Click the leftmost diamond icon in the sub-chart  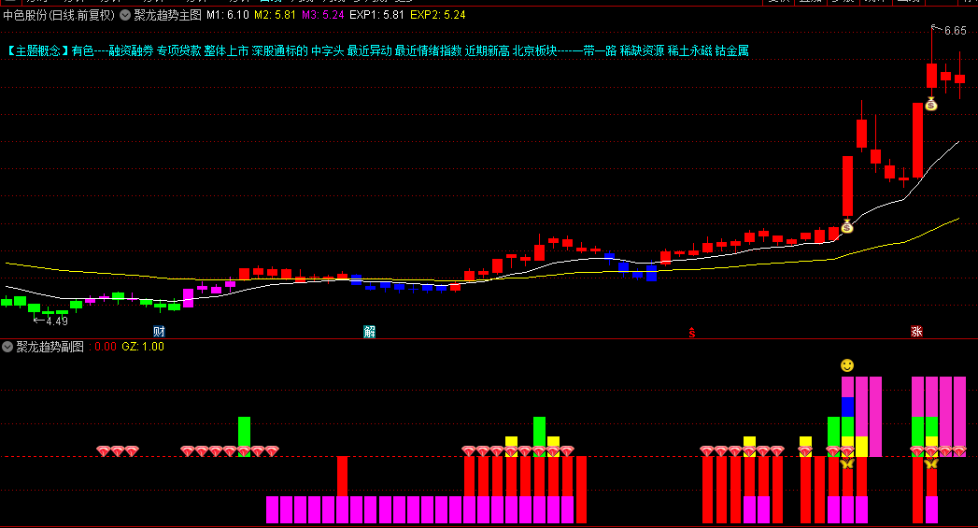pyautogui.click(x=104, y=450)
